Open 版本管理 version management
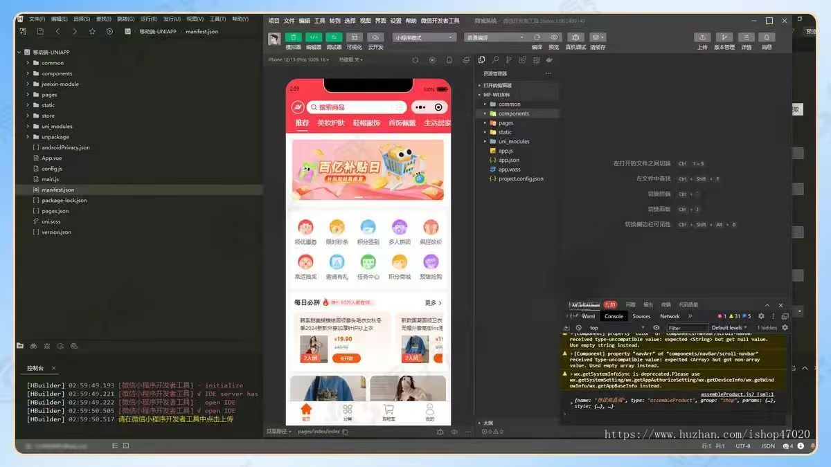The width and height of the screenshot is (831, 467). [x=724, y=37]
